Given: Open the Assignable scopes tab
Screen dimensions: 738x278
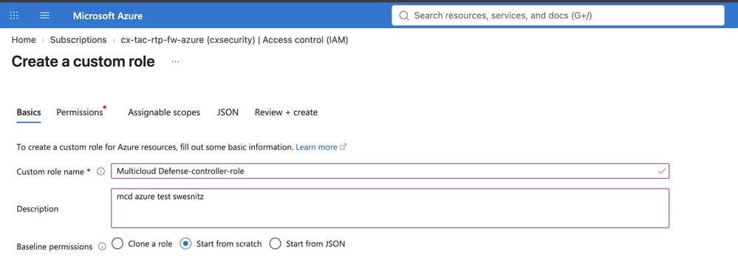Looking at the screenshot, I should (164, 112).
